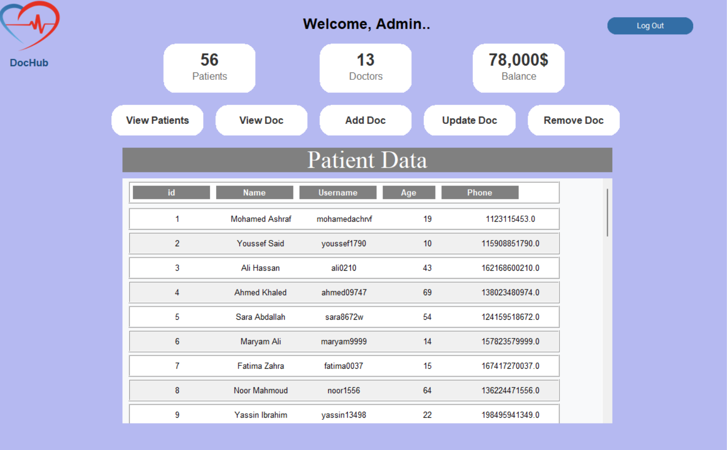Viewport: 727px width, 450px height.
Task: Click the Update Doc button
Action: pyautogui.click(x=469, y=120)
